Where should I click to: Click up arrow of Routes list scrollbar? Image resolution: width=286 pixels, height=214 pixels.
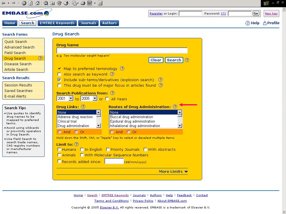point(180,112)
